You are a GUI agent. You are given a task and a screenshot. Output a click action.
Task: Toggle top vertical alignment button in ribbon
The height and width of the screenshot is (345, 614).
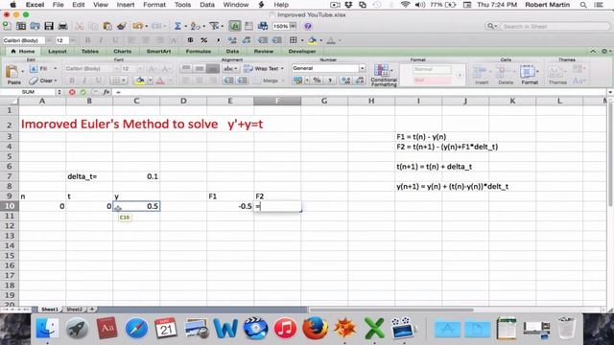tap(186, 68)
